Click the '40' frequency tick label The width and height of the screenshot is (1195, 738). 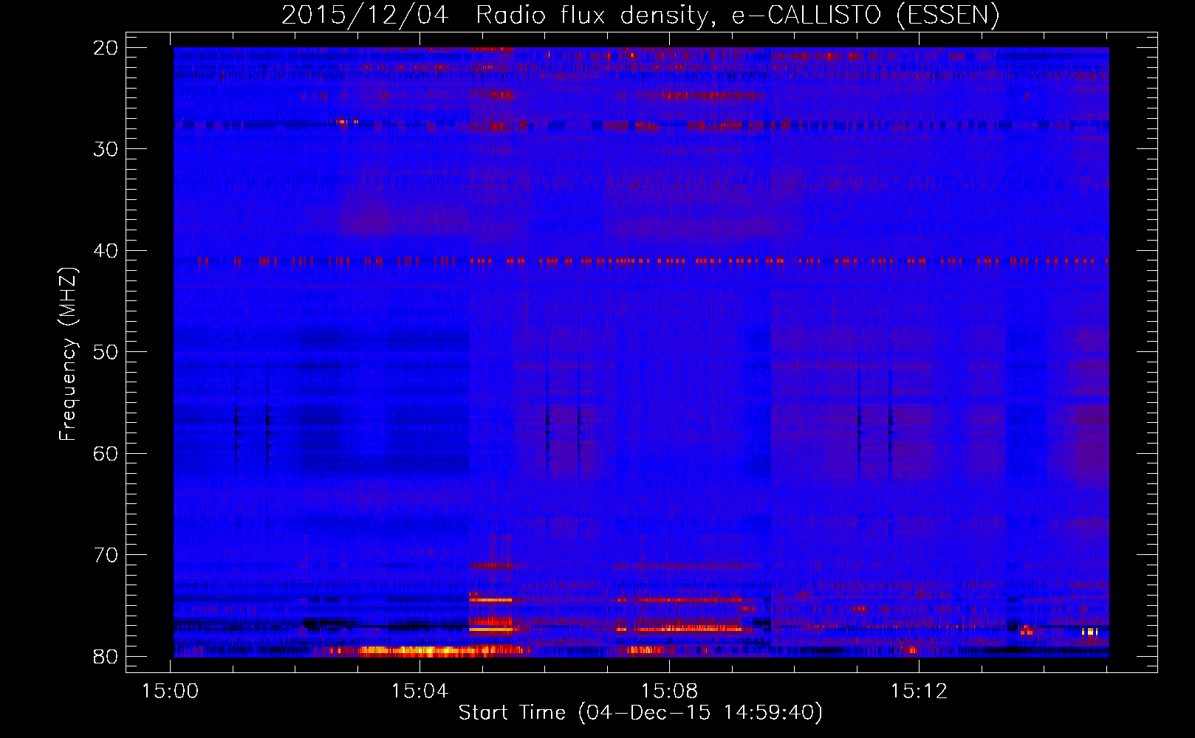pos(106,251)
